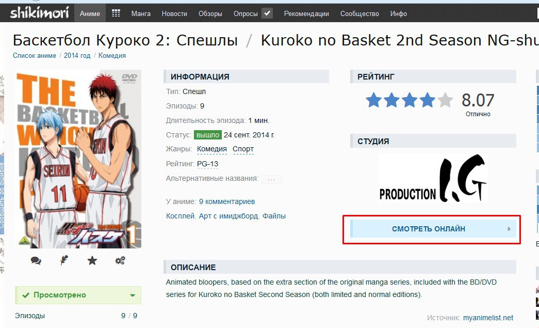This screenshot has height=328, width=539.
Task: Expand alternative names ellipsis button
Action: 271,179
